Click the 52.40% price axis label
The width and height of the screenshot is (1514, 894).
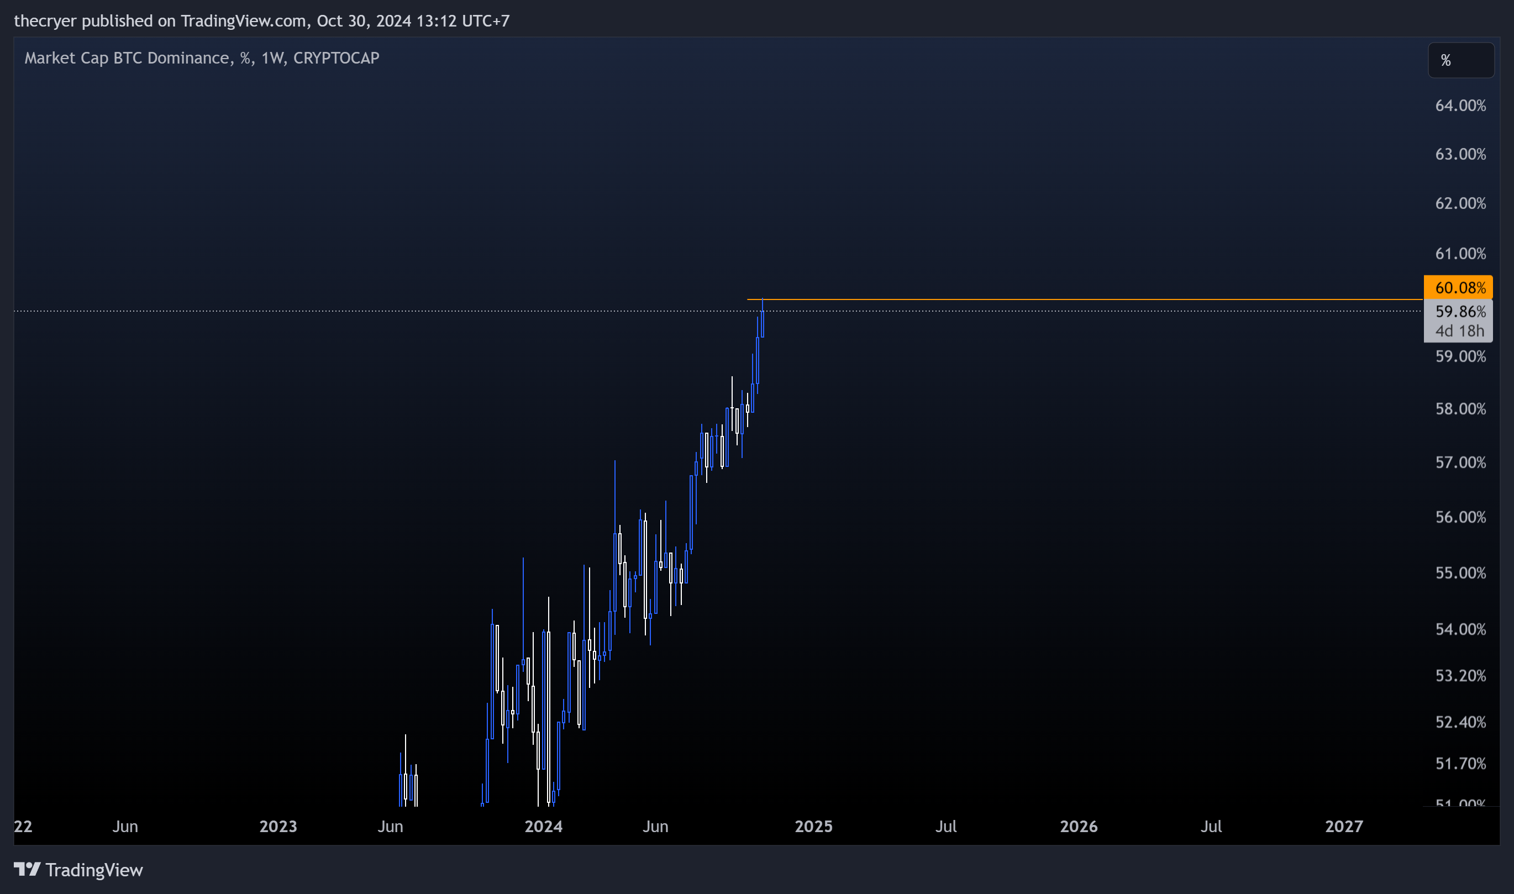pyautogui.click(x=1460, y=722)
